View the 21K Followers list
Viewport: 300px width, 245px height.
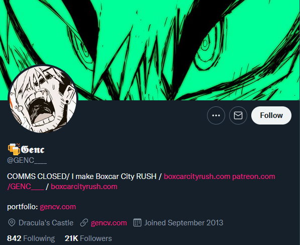click(x=88, y=238)
